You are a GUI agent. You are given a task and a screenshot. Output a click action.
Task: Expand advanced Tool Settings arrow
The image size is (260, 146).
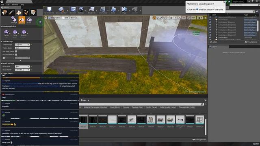(x=20, y=61)
